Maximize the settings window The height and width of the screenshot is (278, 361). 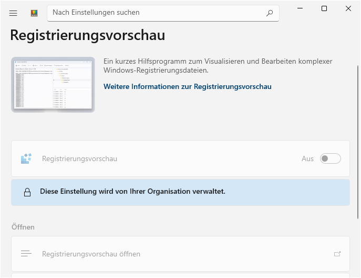pyautogui.click(x=324, y=8)
